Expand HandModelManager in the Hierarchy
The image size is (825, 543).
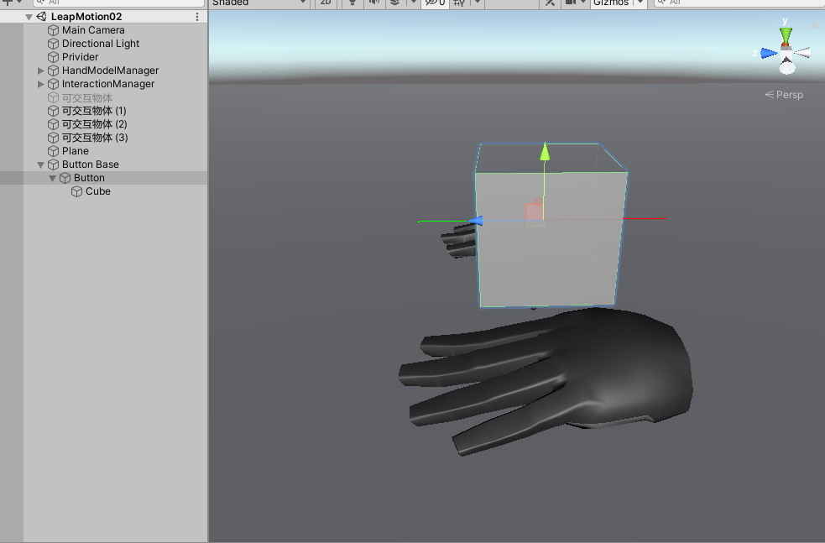[x=40, y=70]
